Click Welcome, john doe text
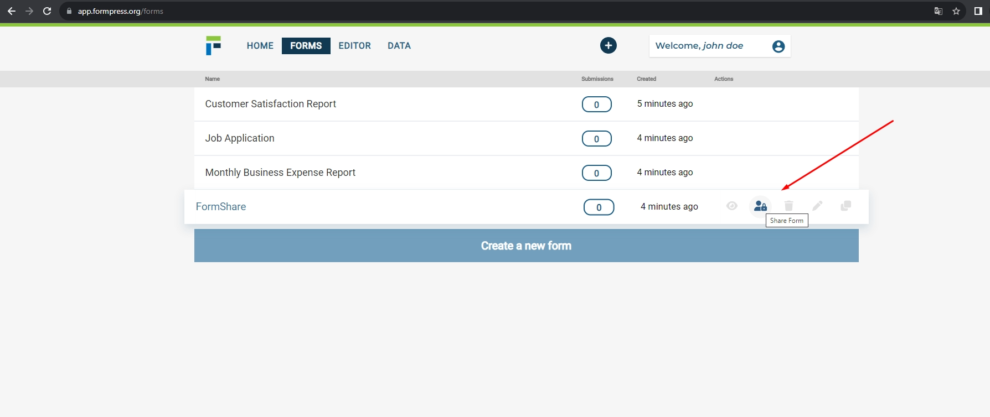This screenshot has width=990, height=417. tap(699, 46)
